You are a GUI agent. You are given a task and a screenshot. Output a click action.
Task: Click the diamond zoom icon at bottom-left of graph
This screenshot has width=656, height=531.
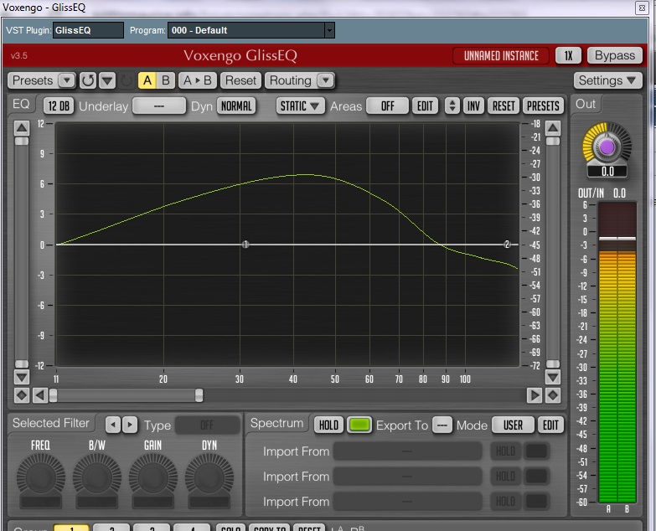click(x=22, y=394)
